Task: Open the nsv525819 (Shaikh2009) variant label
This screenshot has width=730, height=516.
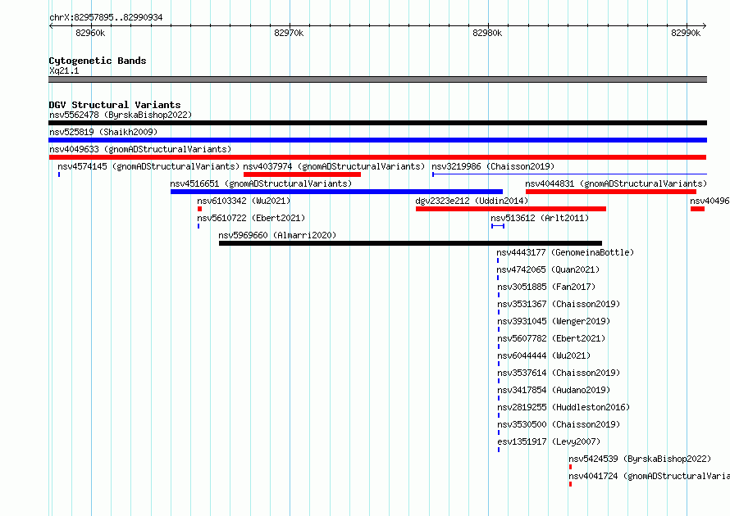Action: 103,132
